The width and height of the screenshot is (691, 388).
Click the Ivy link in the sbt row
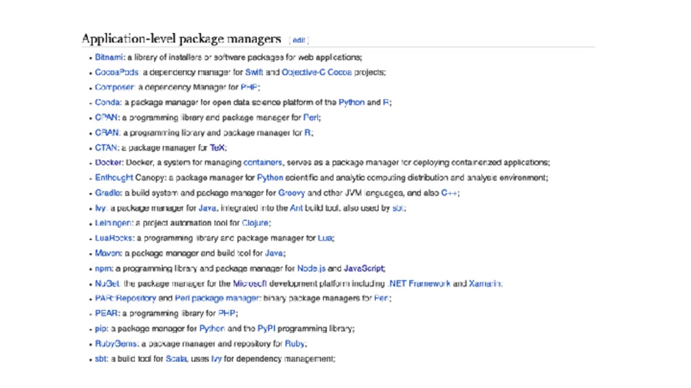[x=216, y=359]
